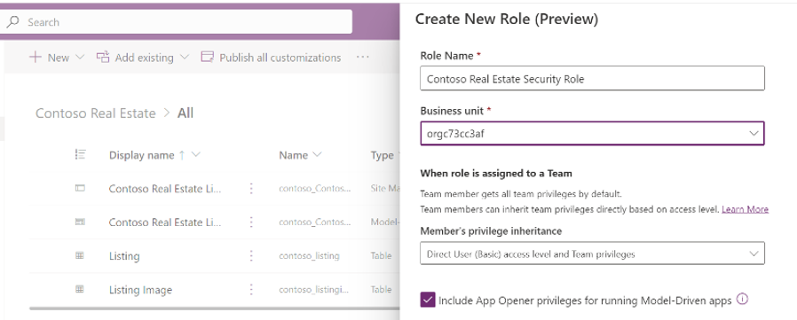Open more options for Listing Image
This screenshot has width=797, height=320.
coord(251,290)
